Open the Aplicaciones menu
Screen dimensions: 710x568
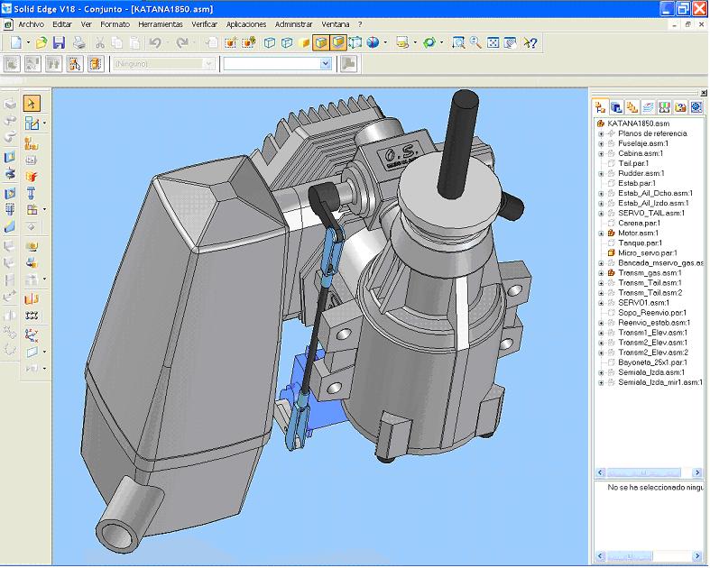click(246, 24)
